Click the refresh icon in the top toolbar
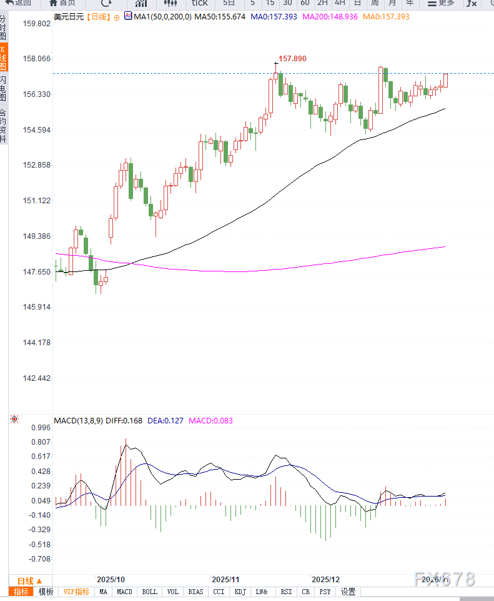This screenshot has height=601, width=494. click(x=106, y=3)
